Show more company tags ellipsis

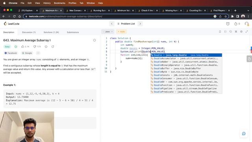(38, 53)
